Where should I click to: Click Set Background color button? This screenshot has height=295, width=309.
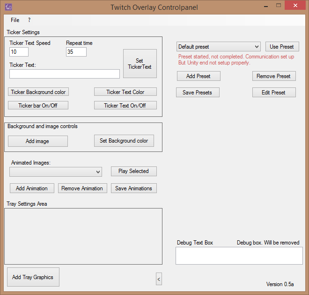point(124,141)
